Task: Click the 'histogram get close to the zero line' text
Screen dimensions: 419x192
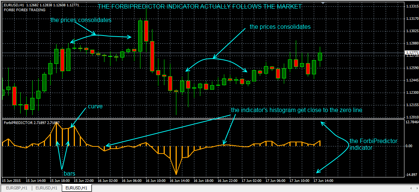Action: [297, 110]
